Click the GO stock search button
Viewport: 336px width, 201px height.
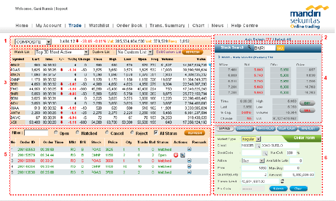pos(280,48)
